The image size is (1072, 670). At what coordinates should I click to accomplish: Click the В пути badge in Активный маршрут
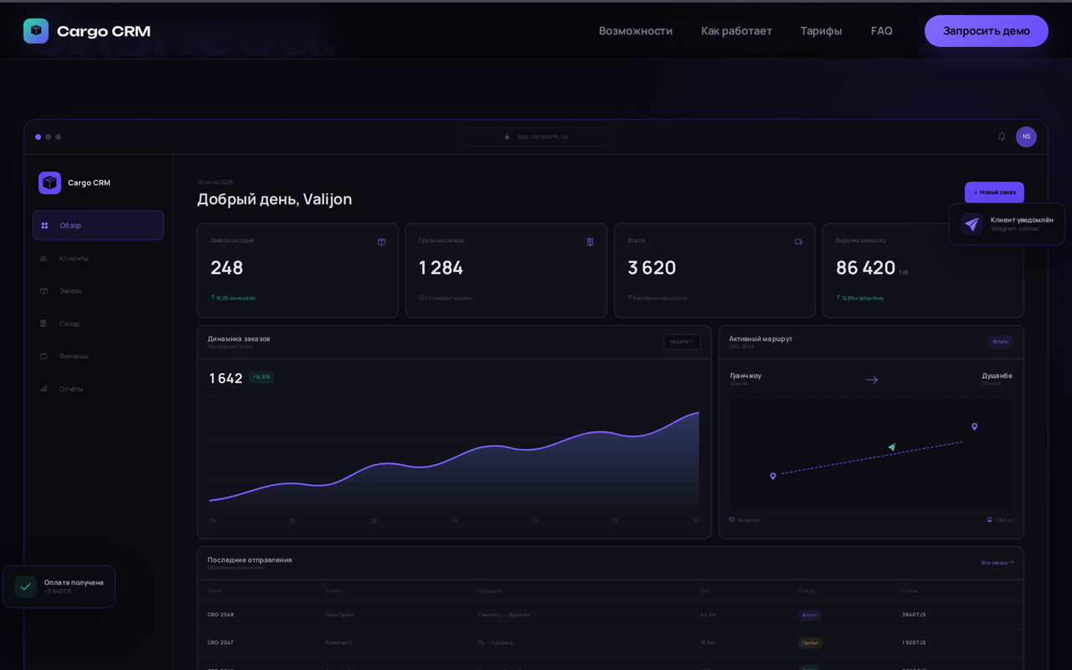[1000, 342]
